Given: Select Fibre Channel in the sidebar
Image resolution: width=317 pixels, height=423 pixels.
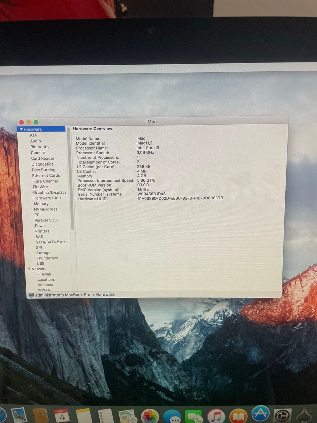Looking at the screenshot, I should pos(45,181).
